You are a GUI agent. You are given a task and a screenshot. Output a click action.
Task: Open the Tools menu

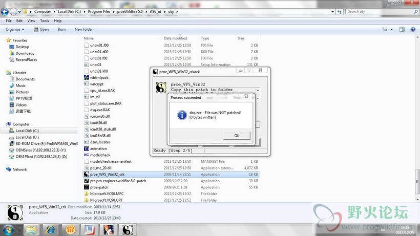pyautogui.click(x=45, y=20)
